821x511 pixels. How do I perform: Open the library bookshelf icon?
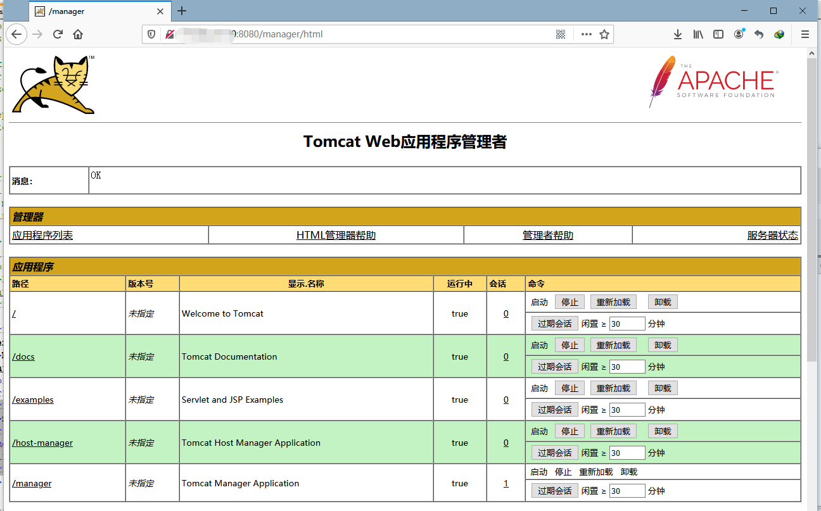[698, 34]
